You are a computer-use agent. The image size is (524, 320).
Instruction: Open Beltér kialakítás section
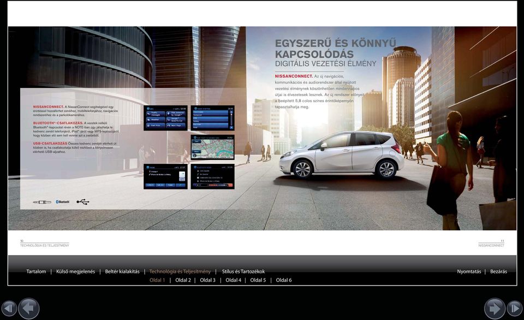[x=122, y=271]
